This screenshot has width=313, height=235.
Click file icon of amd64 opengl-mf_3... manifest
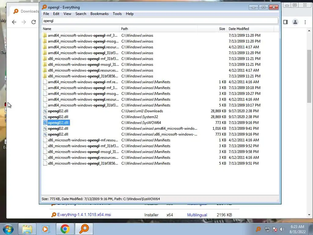tap(45, 88)
